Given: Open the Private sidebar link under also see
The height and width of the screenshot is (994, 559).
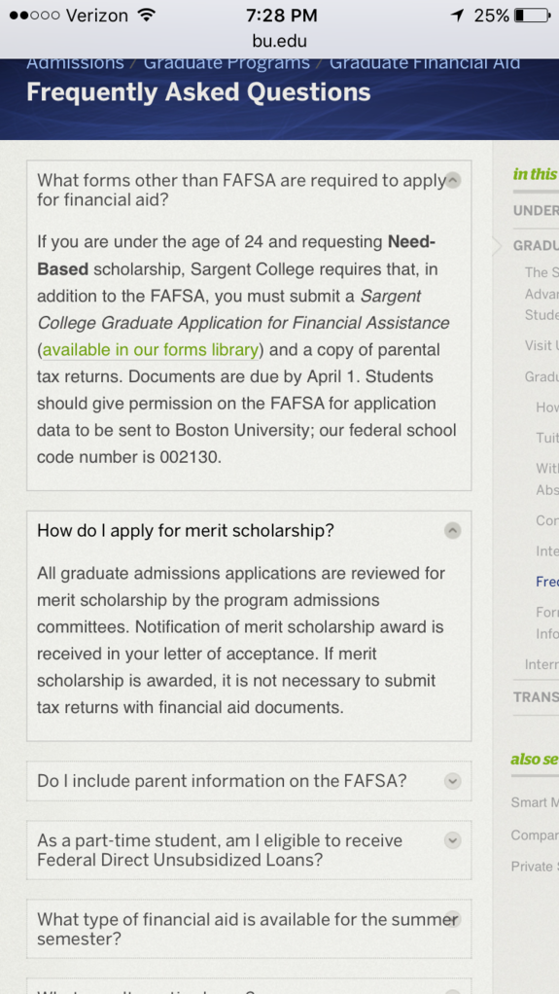Looking at the screenshot, I should 535,867.
